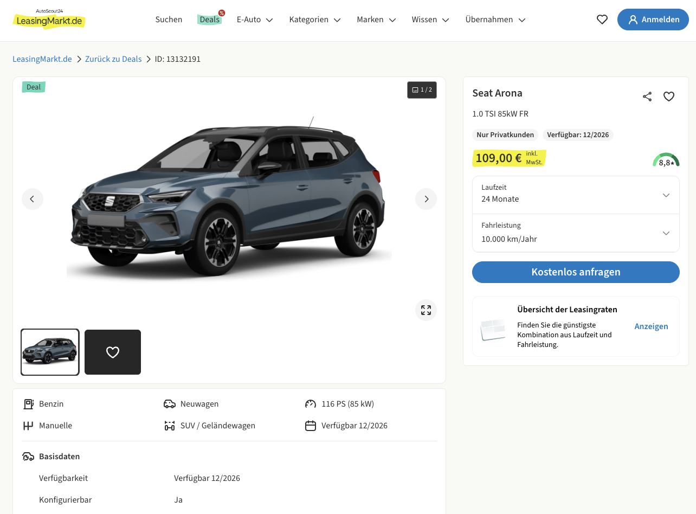Click the image counter badge 1/2
696x514 pixels.
coord(422,90)
